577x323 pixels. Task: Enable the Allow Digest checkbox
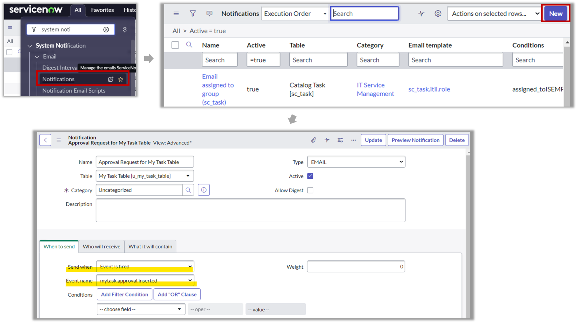click(x=310, y=190)
